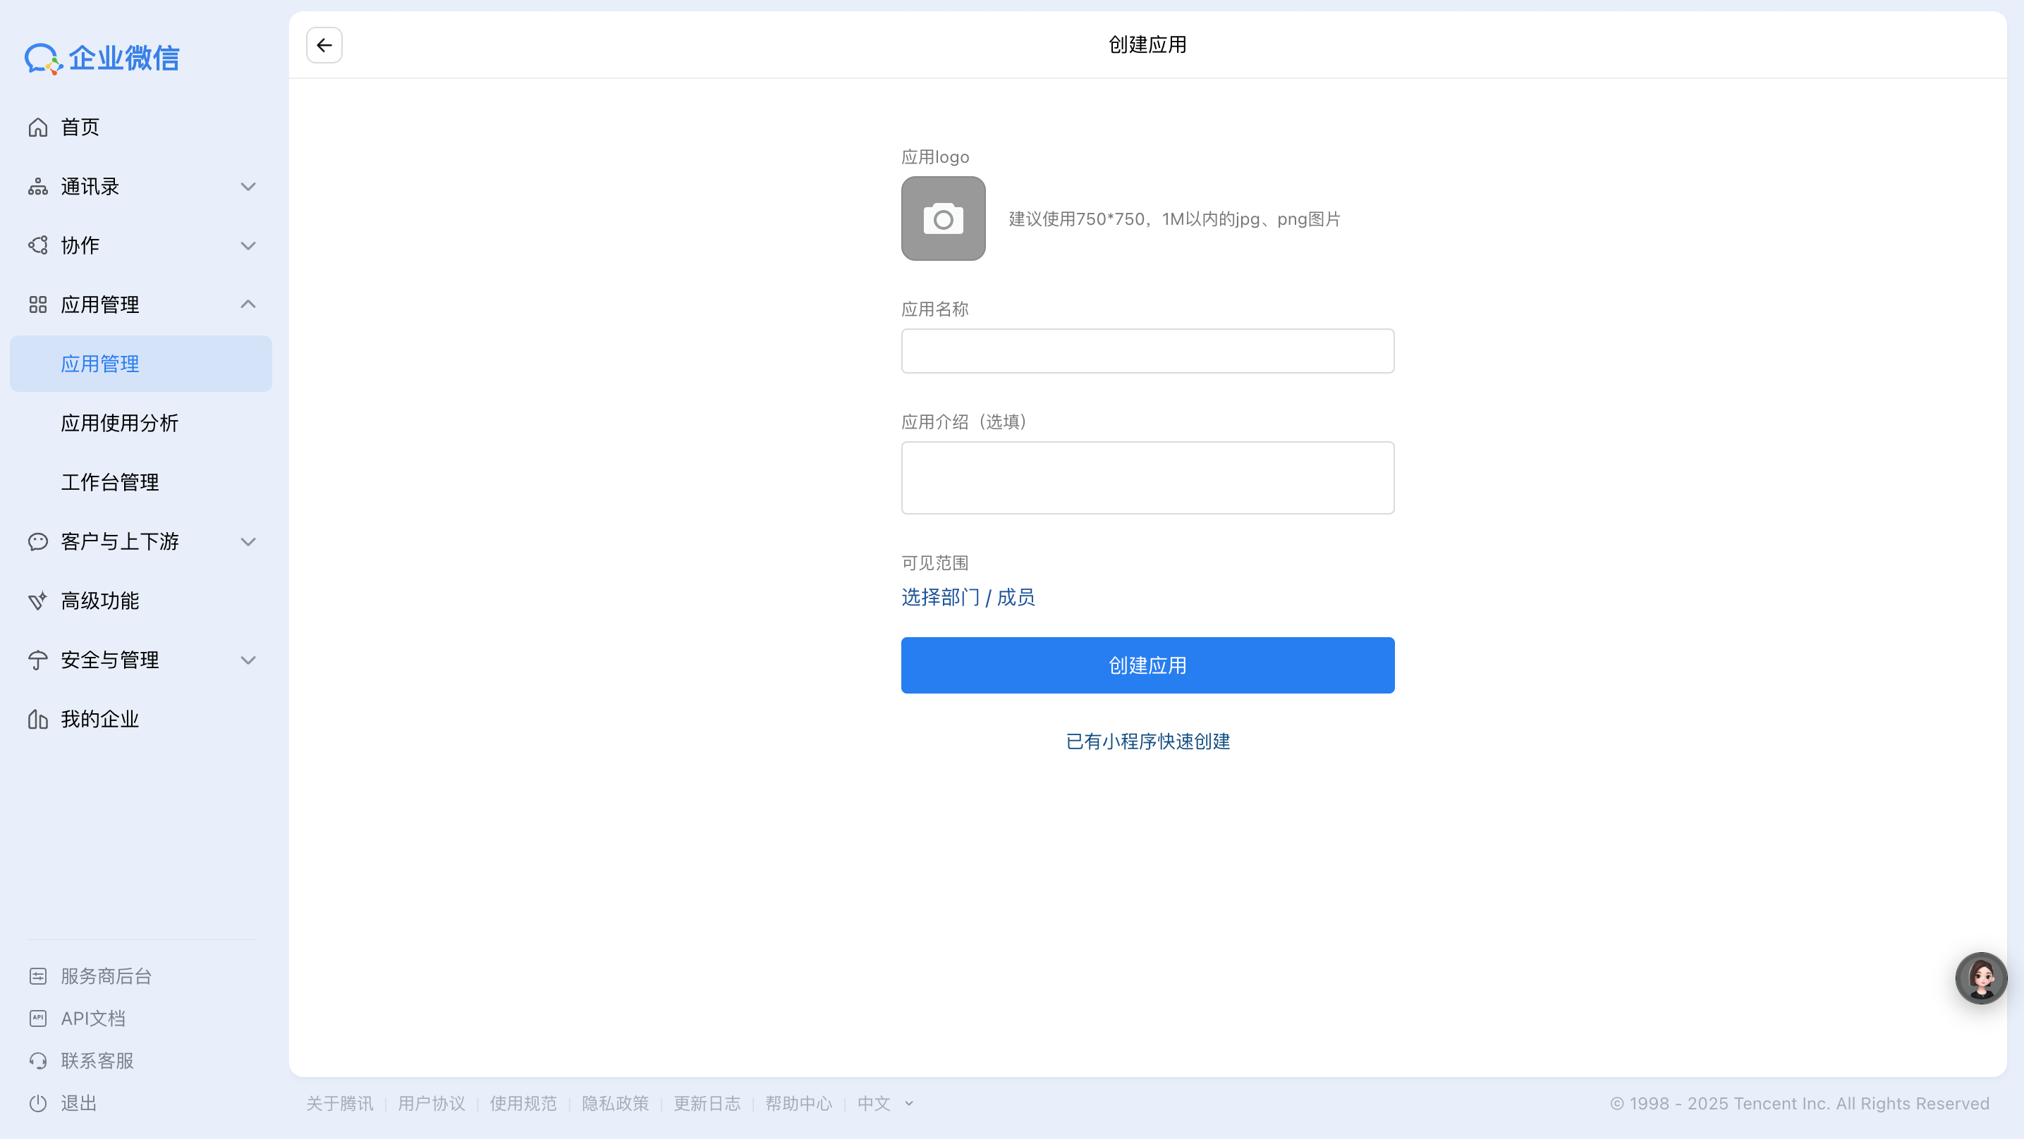Select the 应用管理 submenu item
This screenshot has width=2024, height=1139.
140,364
